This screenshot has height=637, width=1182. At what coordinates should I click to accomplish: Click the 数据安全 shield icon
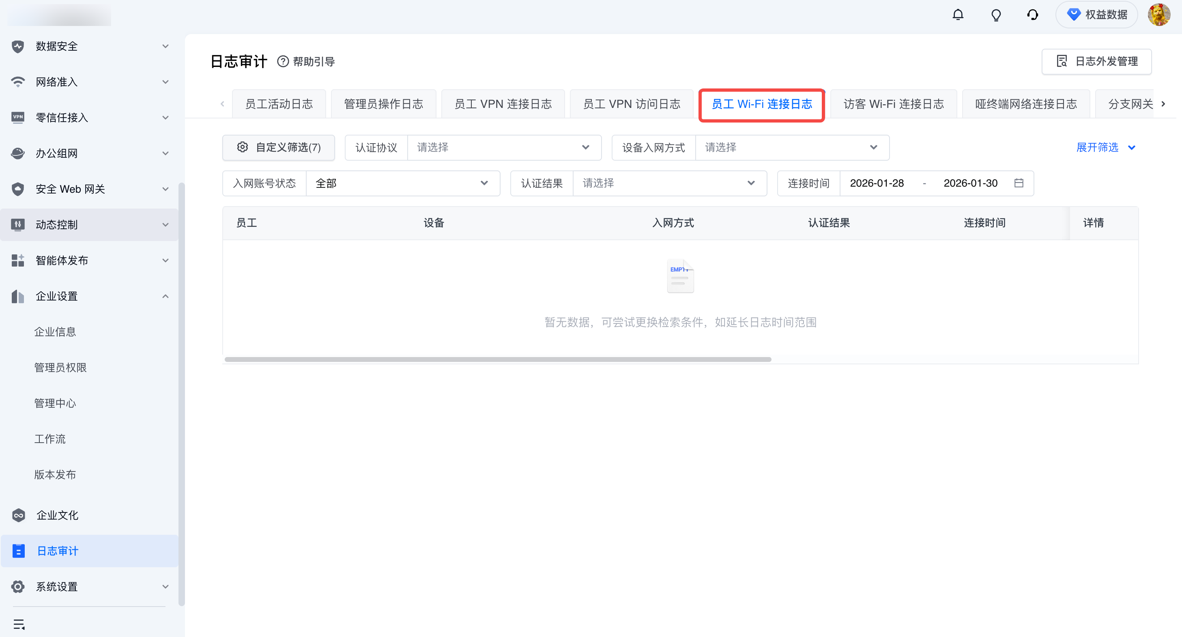[18, 46]
